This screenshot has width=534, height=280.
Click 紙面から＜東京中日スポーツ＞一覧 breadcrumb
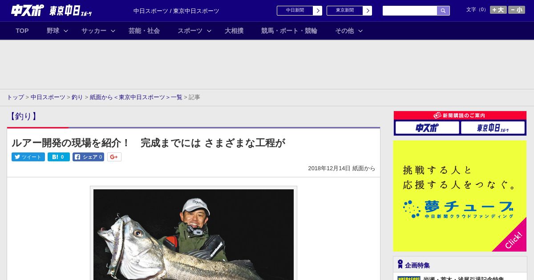pos(136,97)
